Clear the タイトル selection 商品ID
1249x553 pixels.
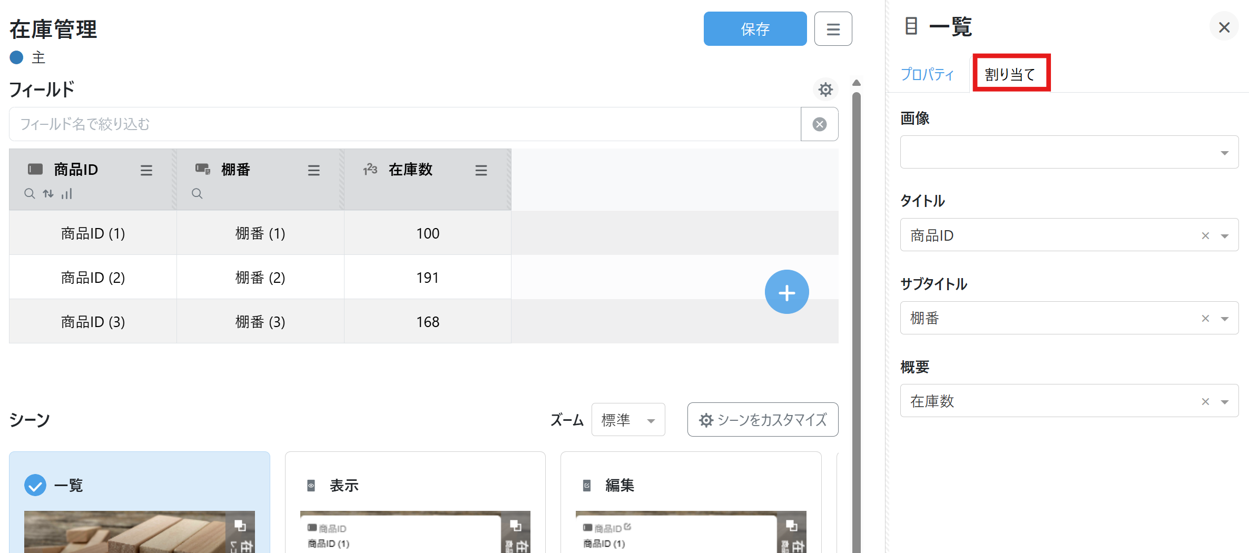pyautogui.click(x=1205, y=235)
